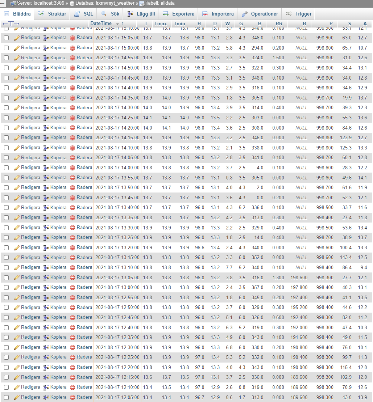Click DateTime cell 2021-08-17 13:15:00
Viewport: 373px width, 402px height.
117,257
